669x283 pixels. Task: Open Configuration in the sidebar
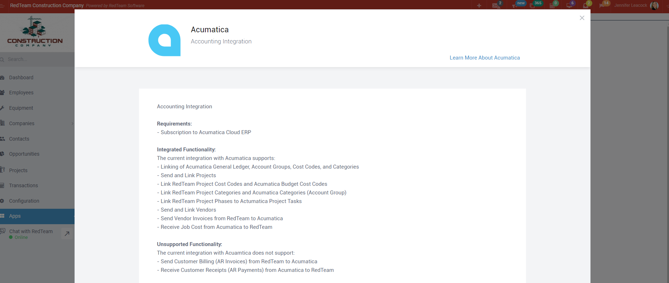click(24, 201)
